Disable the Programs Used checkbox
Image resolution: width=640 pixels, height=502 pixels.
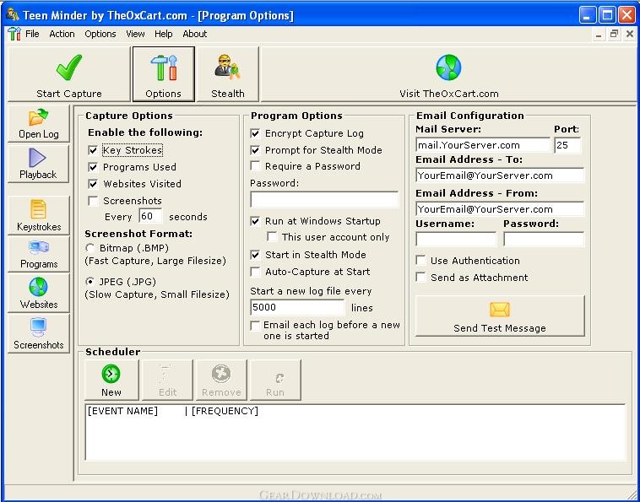tap(93, 167)
